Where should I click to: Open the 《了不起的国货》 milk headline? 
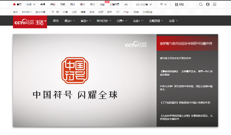click(185, 103)
